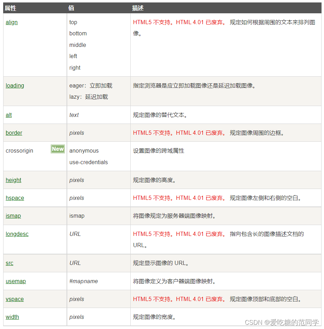Click description '规定显示图像的 URL'
The width and height of the screenshot is (324, 329).
pos(160,263)
